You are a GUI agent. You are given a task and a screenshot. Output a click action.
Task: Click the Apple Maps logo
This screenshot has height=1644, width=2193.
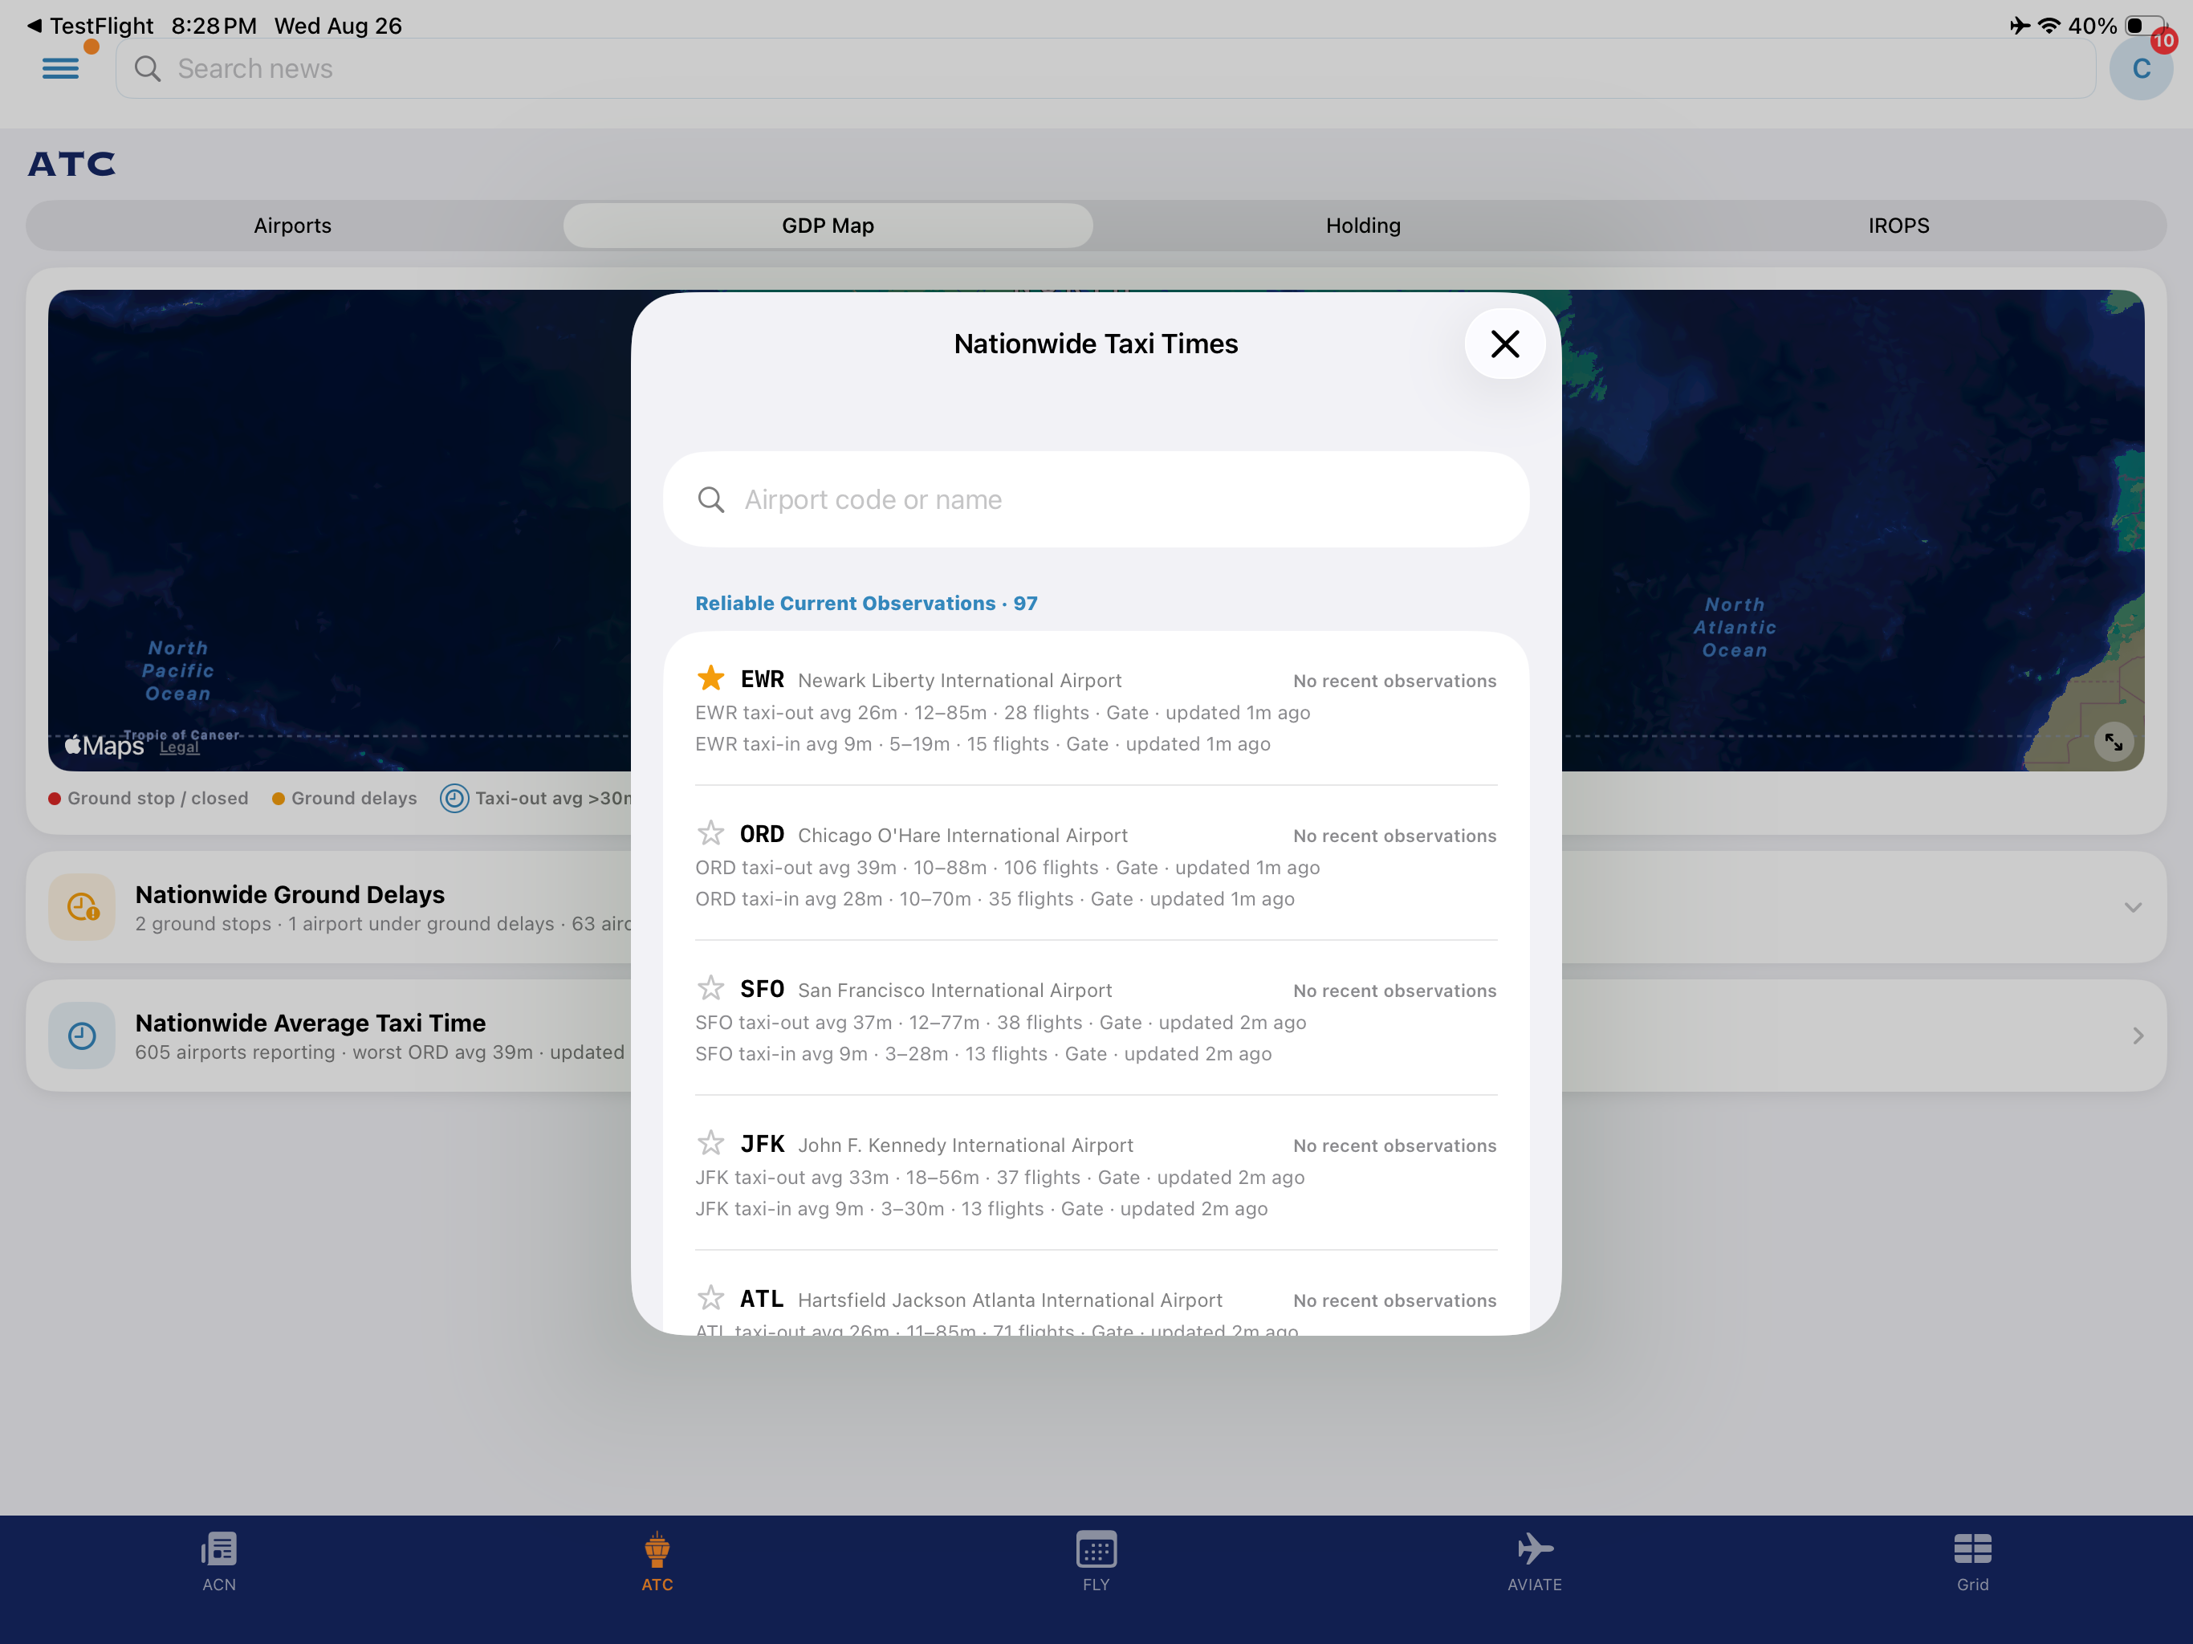pos(104,745)
